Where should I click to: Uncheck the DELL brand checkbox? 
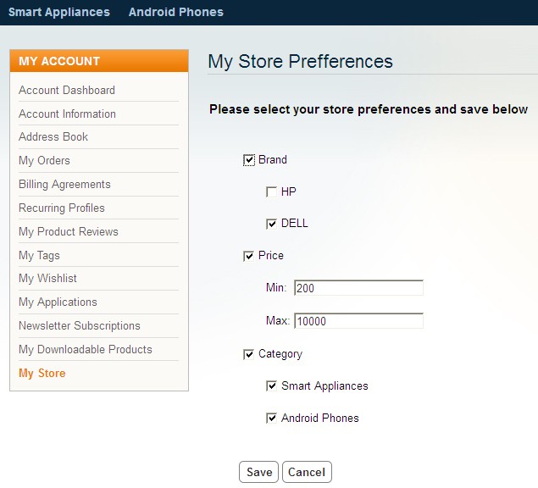click(271, 224)
